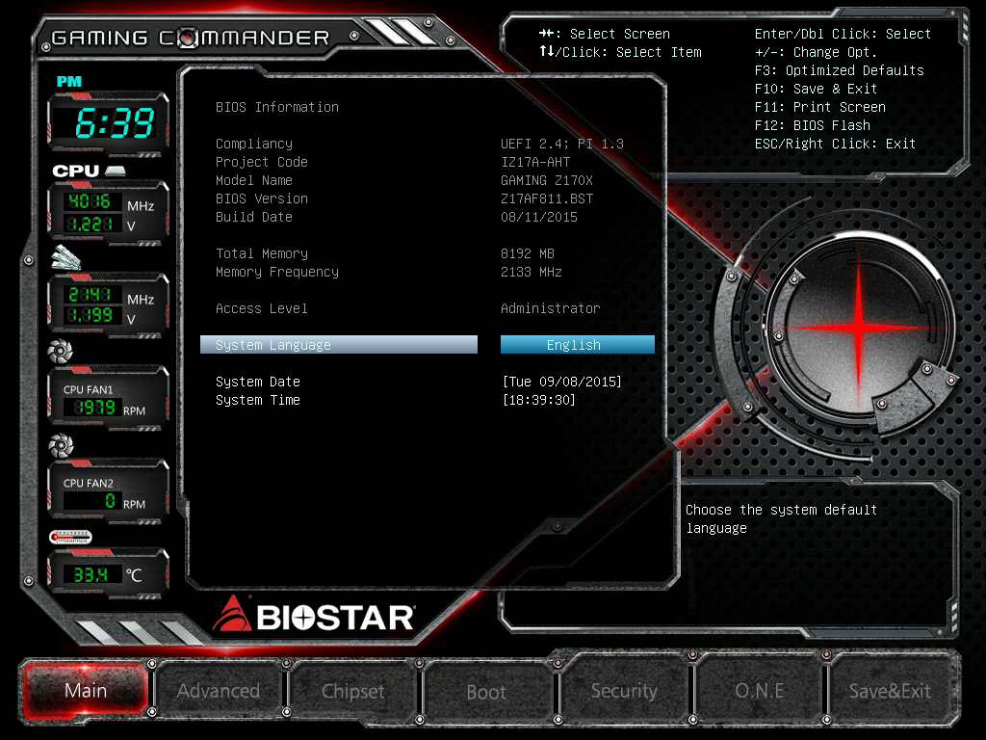Open the Save&Exit tab

click(890, 691)
